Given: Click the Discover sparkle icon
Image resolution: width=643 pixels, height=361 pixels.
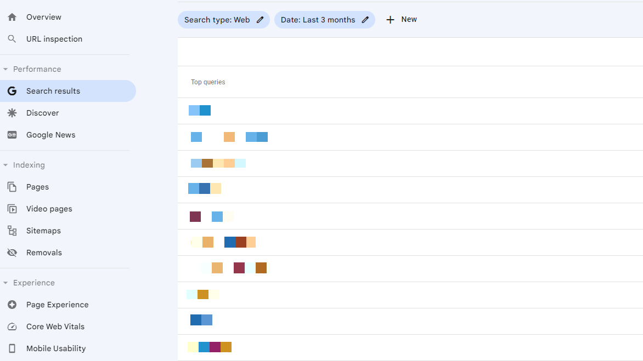Looking at the screenshot, I should (x=12, y=112).
